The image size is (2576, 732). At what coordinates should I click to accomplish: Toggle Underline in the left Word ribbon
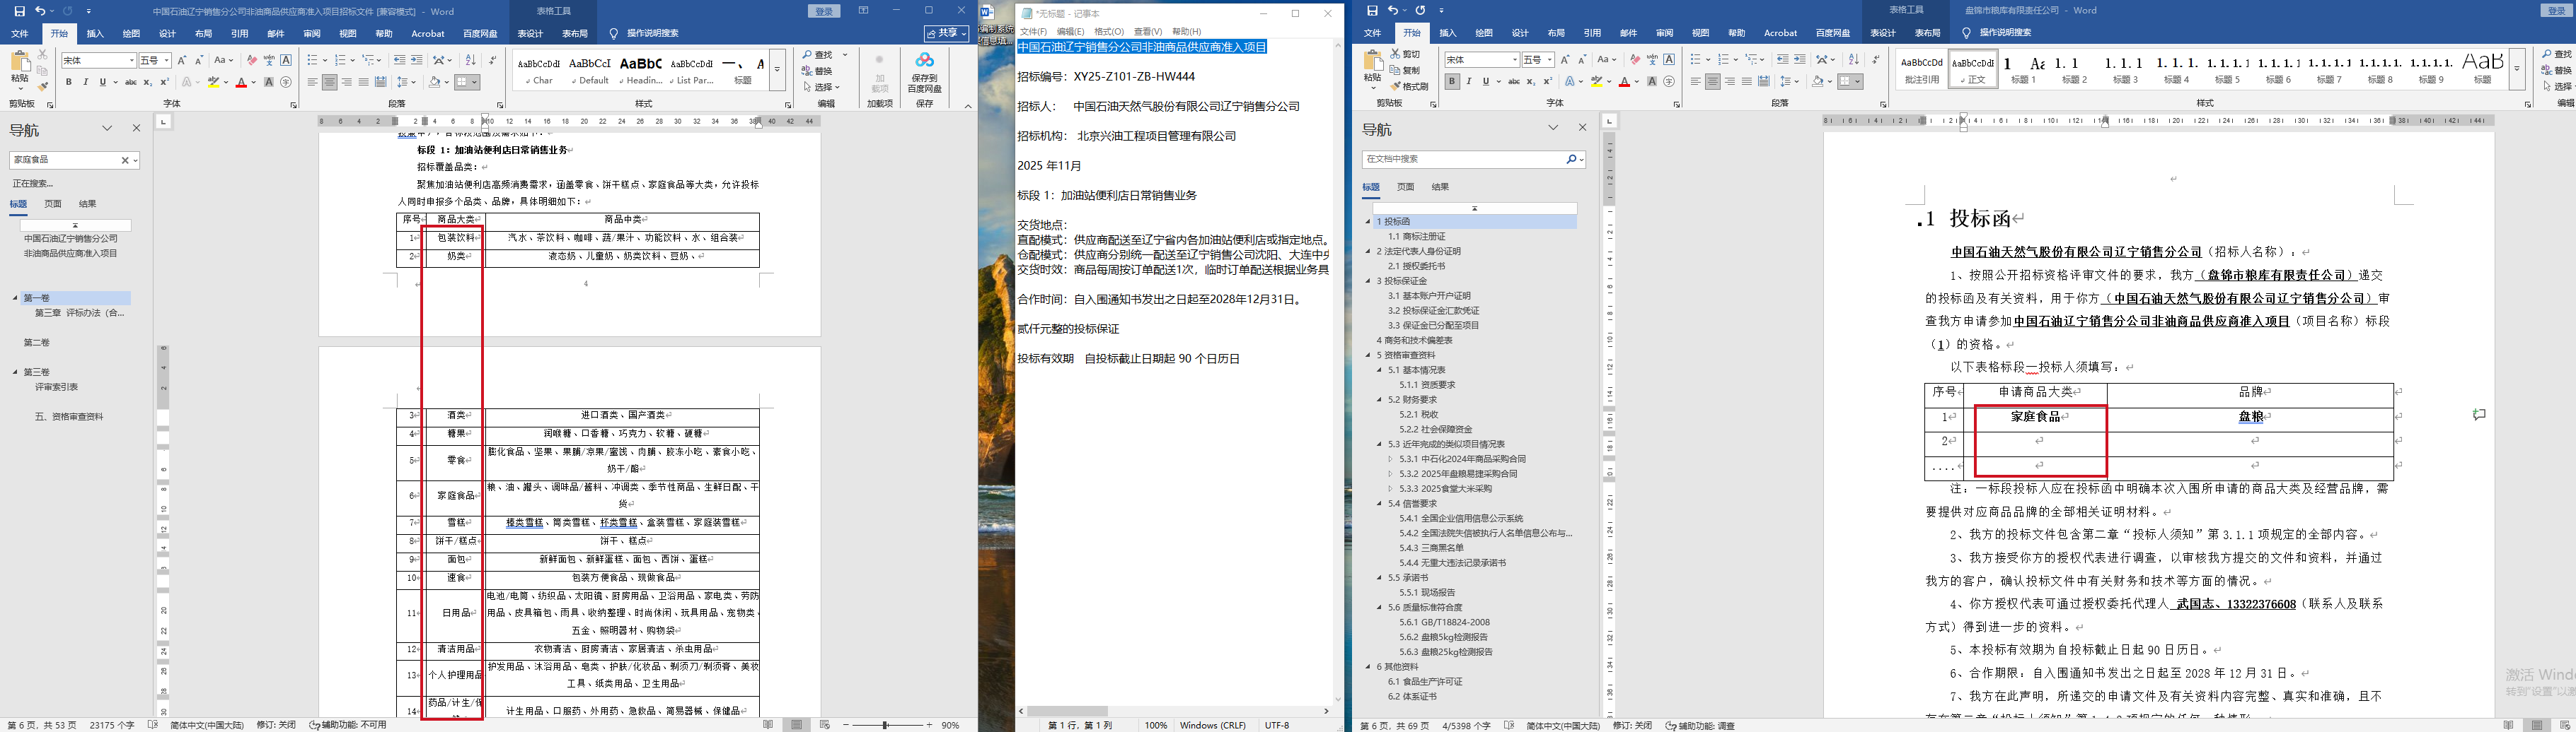(x=102, y=82)
